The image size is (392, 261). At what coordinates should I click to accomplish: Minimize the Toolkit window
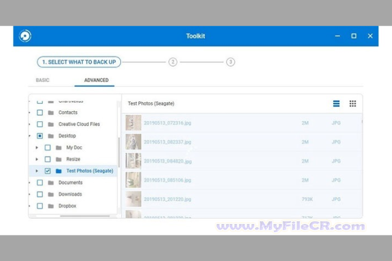click(x=338, y=36)
